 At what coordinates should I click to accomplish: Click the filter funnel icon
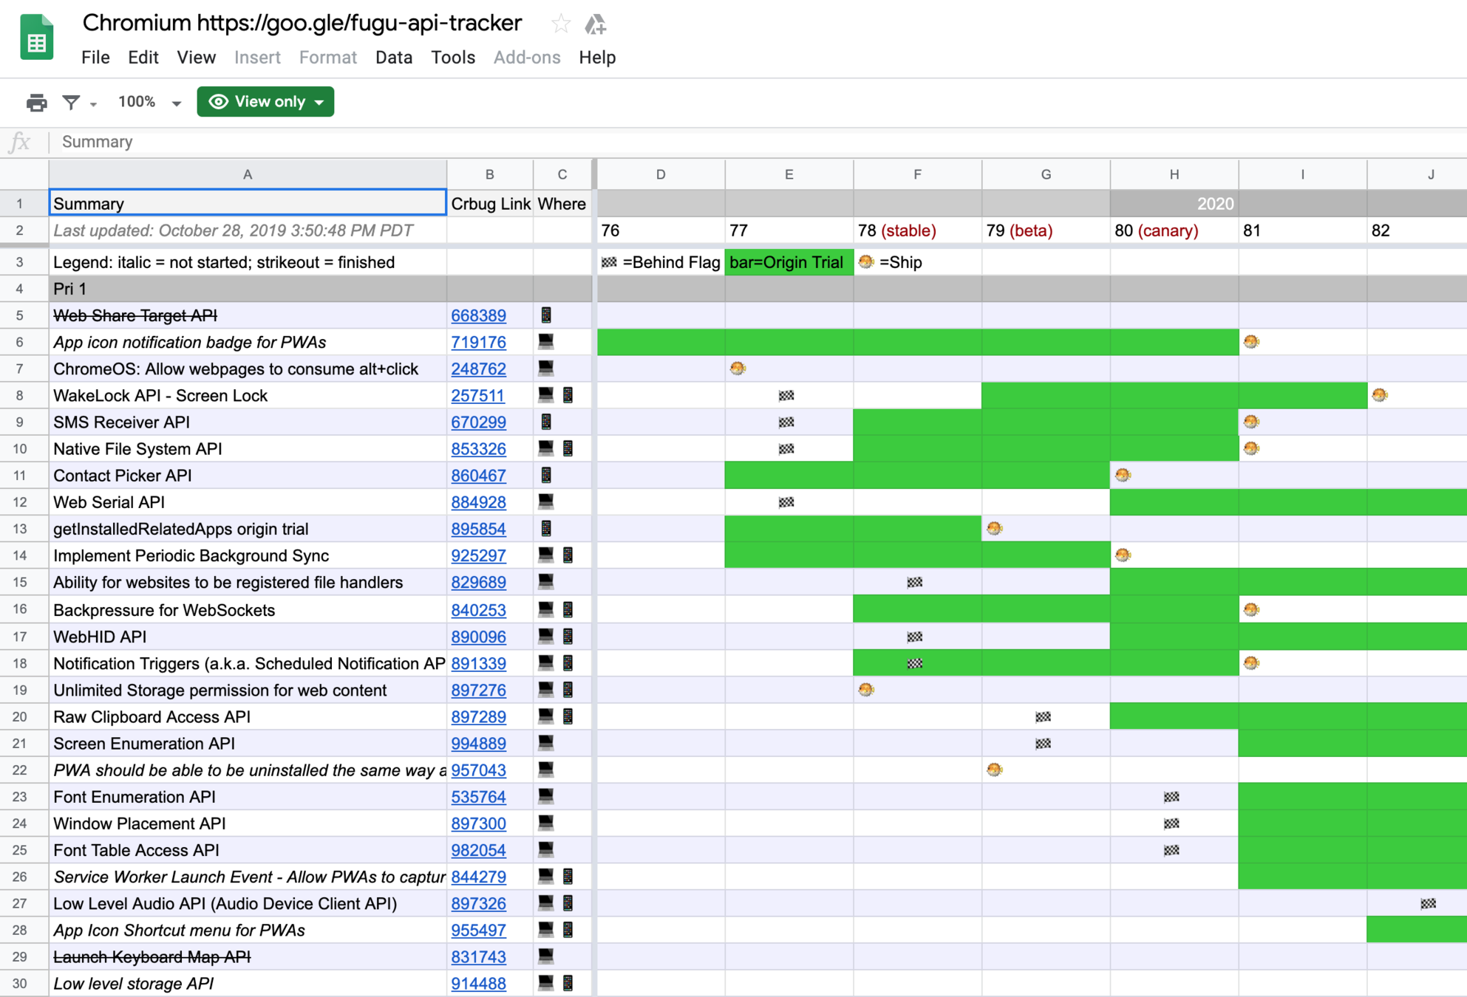point(71,102)
